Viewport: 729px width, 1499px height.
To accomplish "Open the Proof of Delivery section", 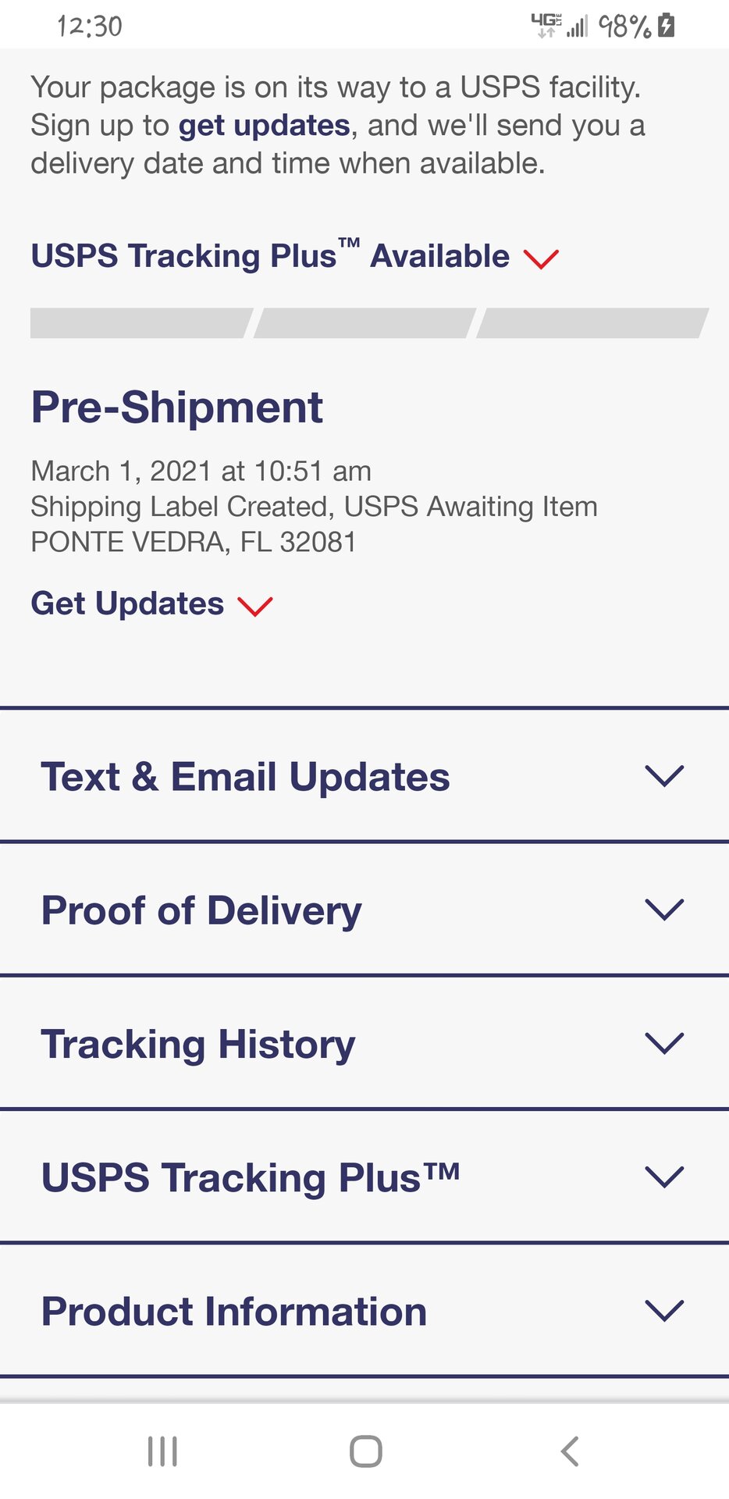I will (x=201, y=910).
